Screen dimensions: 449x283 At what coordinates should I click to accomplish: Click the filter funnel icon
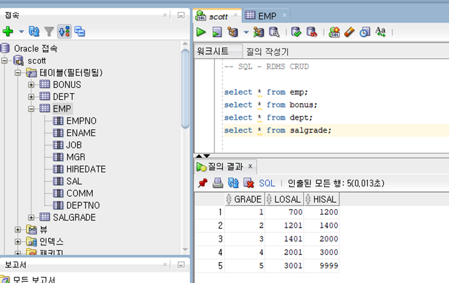(x=49, y=32)
